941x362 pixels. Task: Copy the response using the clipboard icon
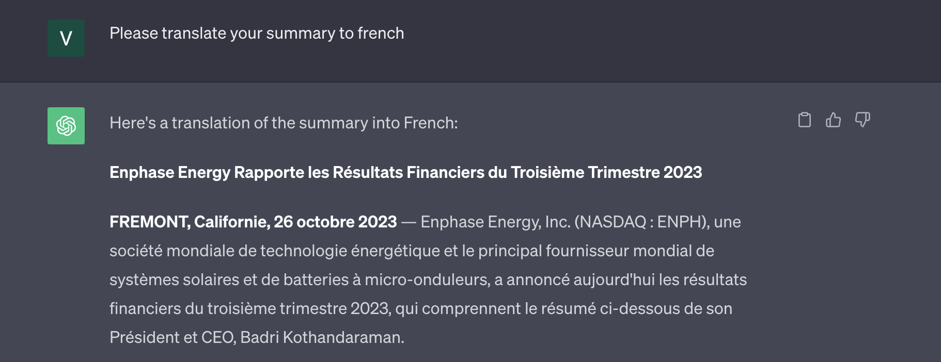pyautogui.click(x=804, y=120)
